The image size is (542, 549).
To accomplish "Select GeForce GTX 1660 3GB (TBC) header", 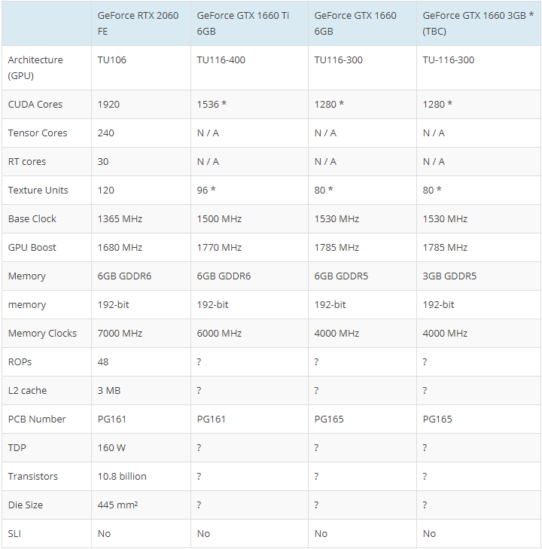I will [x=478, y=23].
